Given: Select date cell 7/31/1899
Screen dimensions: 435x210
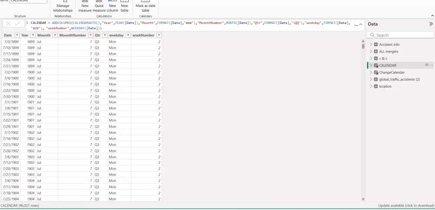Looking at the screenshot, I should (11, 66).
